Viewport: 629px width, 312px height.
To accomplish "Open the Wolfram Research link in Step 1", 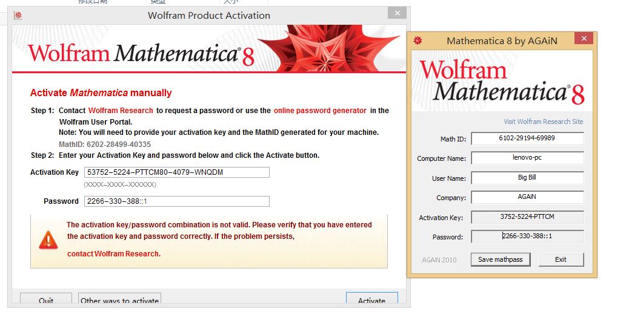I will [x=121, y=111].
